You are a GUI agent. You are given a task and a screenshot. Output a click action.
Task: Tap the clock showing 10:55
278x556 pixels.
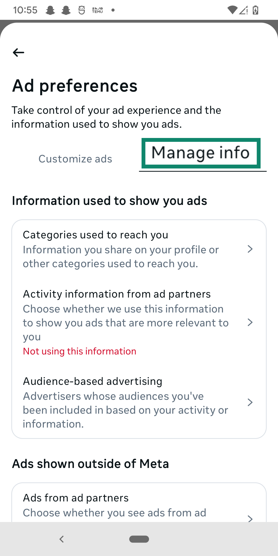(25, 10)
